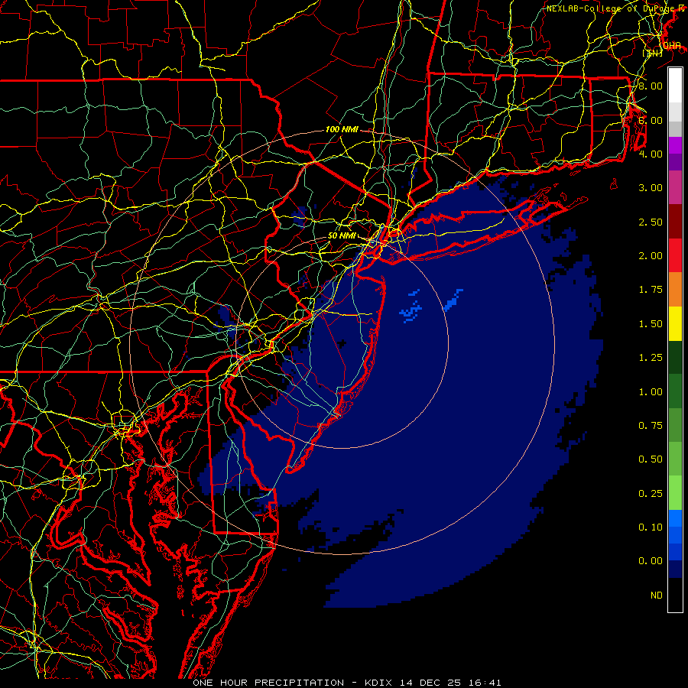Click the 6.00 legend value
Image resolution: width=688 pixels, height=688 pixels.
pyautogui.click(x=651, y=120)
